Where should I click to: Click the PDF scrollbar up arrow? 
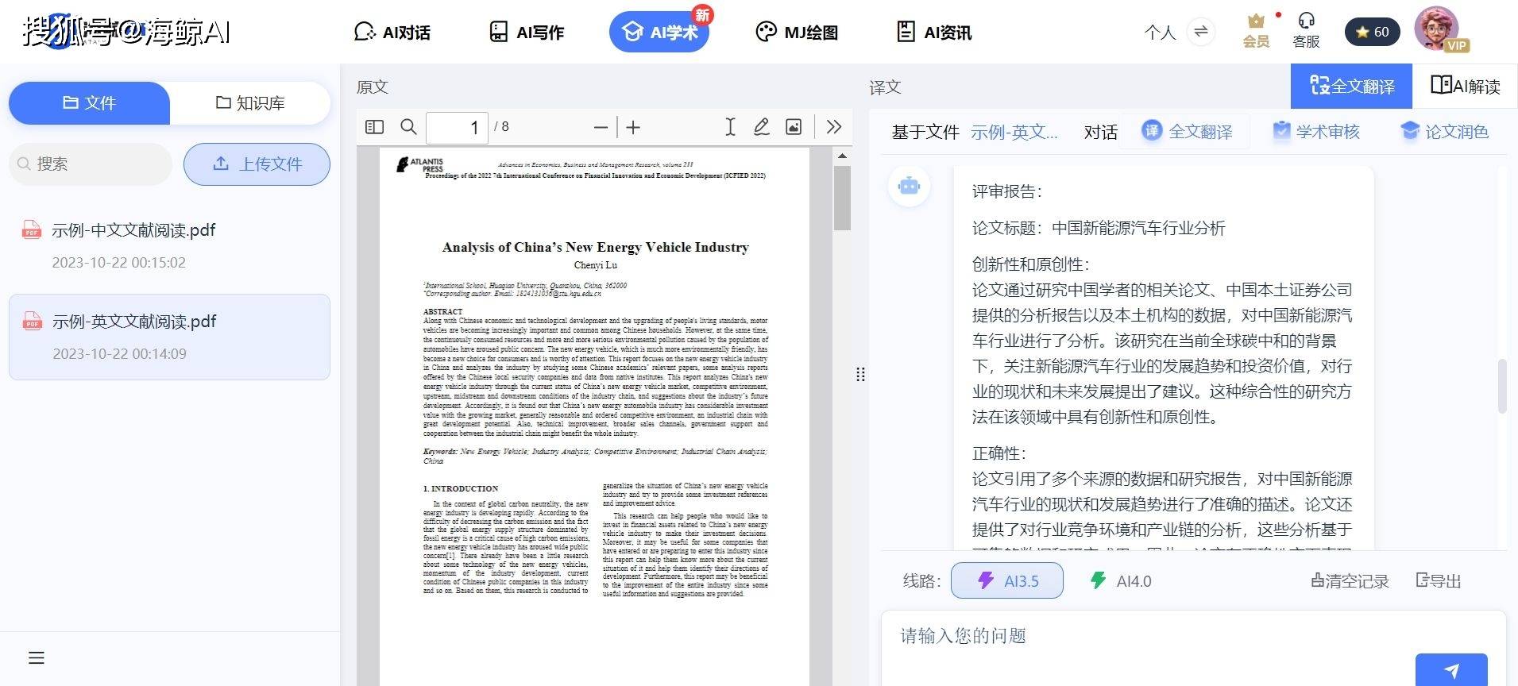click(842, 156)
